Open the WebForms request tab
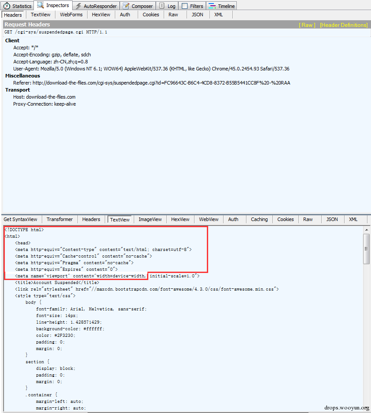Image resolution: width=371 pixels, height=413 pixels. (x=71, y=15)
